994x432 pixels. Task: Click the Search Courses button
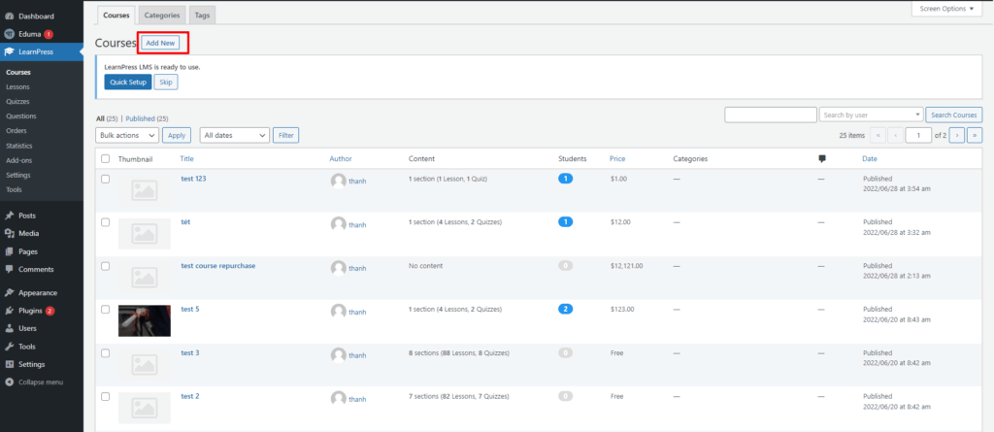pos(954,115)
